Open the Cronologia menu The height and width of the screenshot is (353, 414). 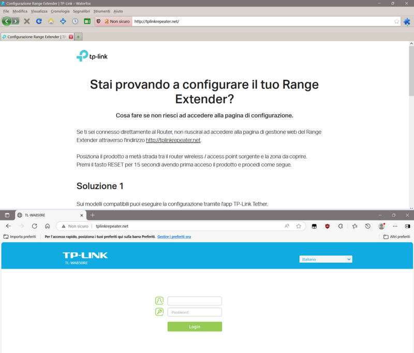(60, 11)
